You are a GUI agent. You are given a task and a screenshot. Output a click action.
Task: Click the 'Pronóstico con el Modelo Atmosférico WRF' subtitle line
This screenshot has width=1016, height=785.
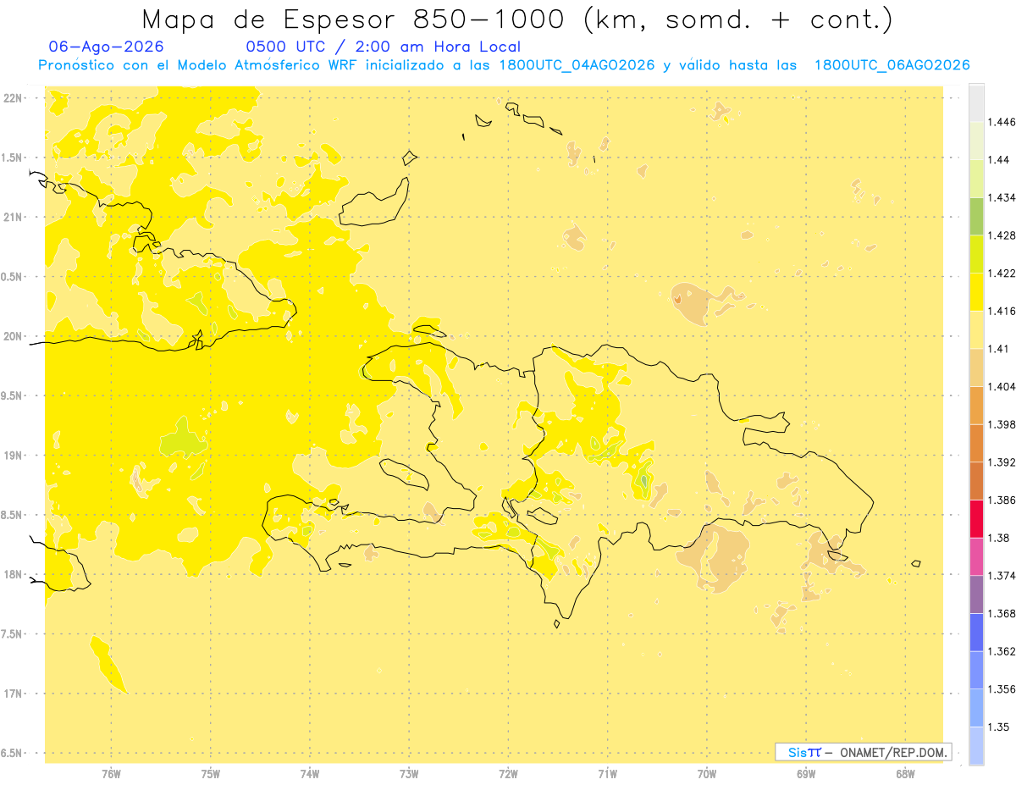click(504, 65)
